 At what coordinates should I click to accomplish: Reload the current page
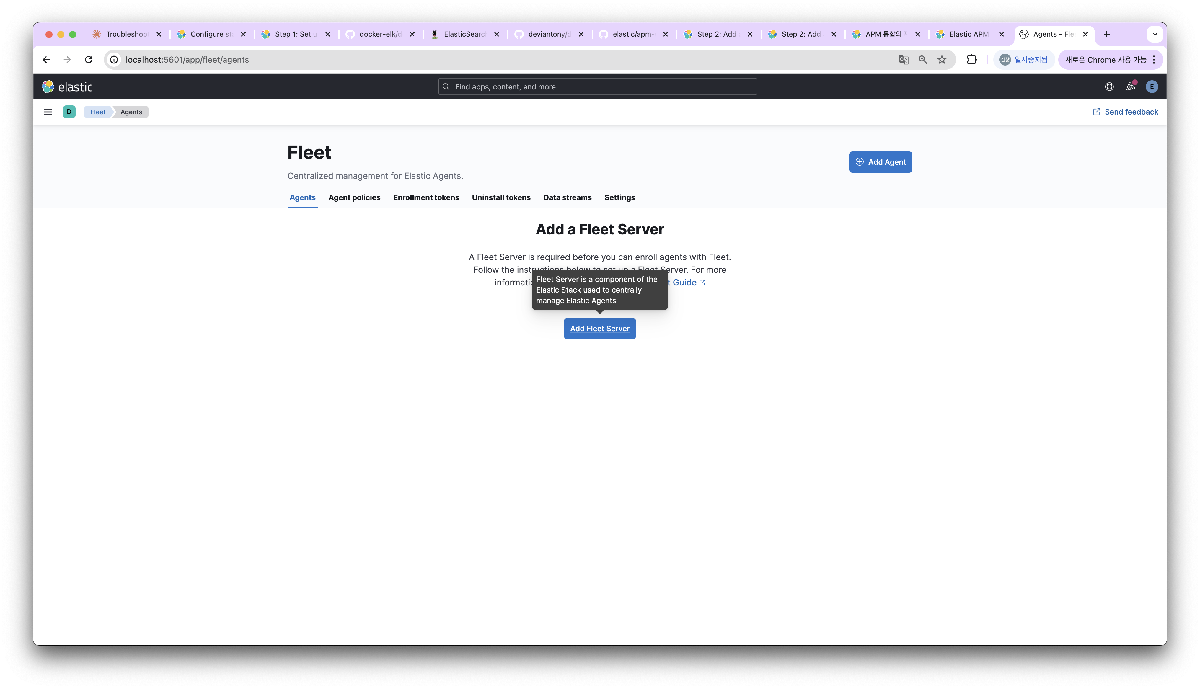pos(89,60)
